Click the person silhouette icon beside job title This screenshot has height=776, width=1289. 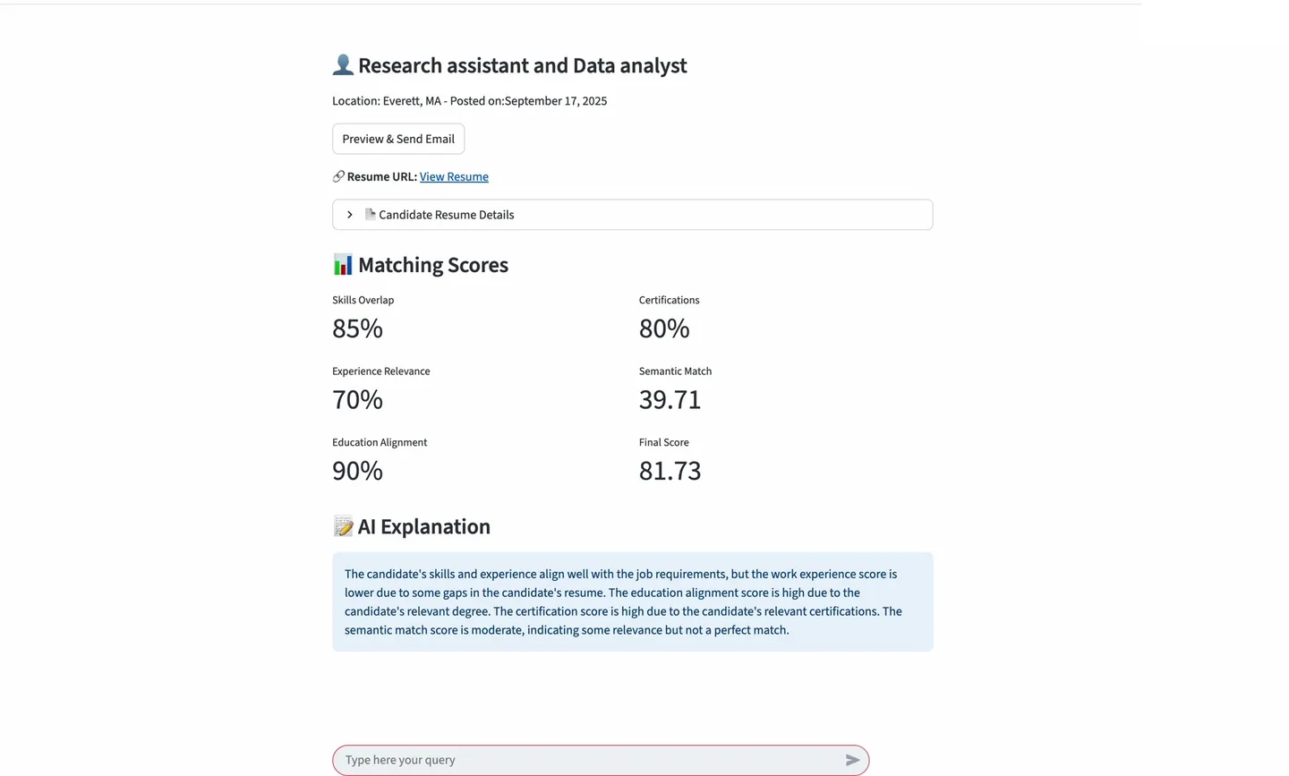(343, 64)
